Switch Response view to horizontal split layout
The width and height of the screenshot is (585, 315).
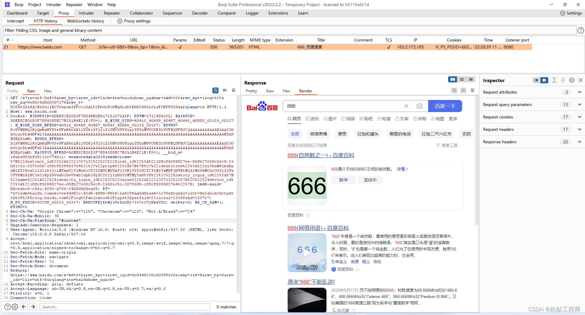462,79
